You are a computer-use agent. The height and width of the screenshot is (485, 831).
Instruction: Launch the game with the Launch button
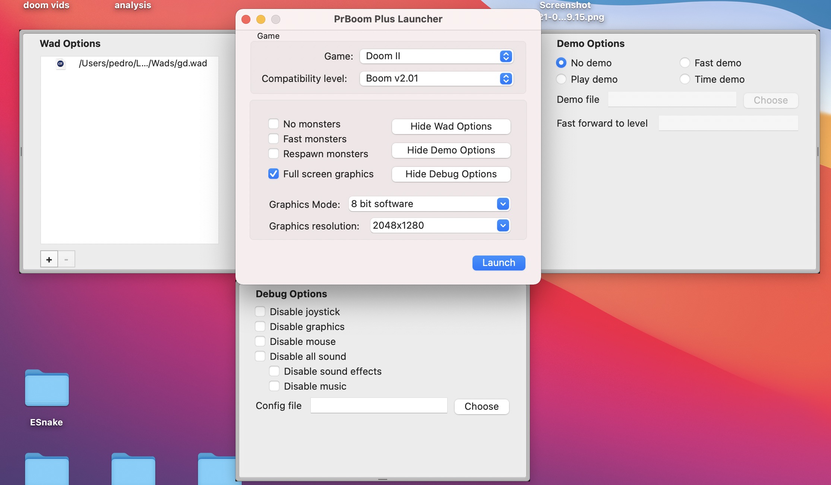click(x=499, y=263)
